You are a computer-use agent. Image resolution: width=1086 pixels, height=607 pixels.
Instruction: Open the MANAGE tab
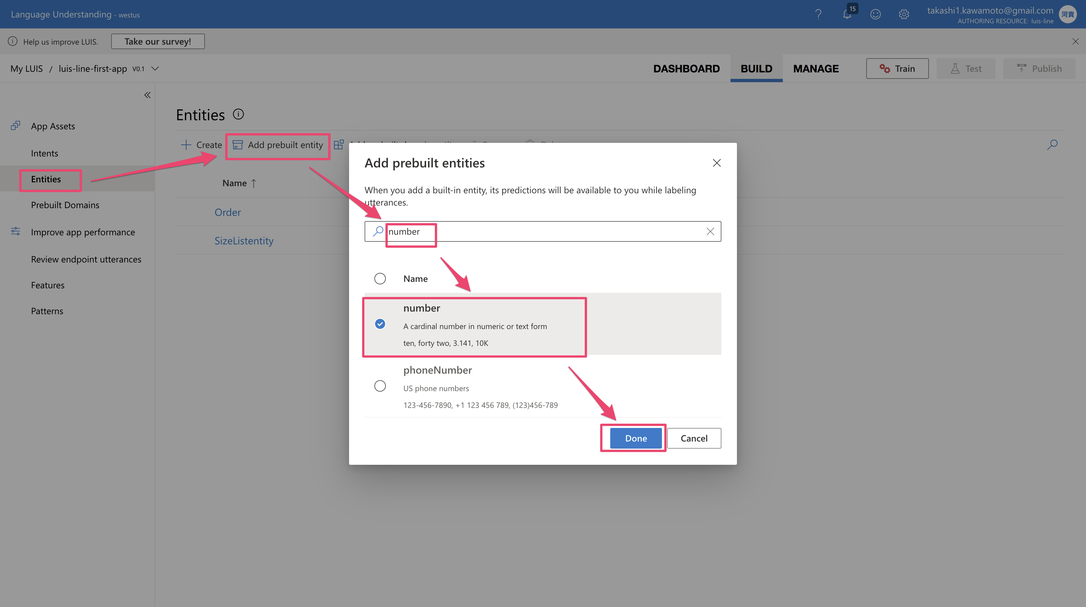tap(815, 68)
